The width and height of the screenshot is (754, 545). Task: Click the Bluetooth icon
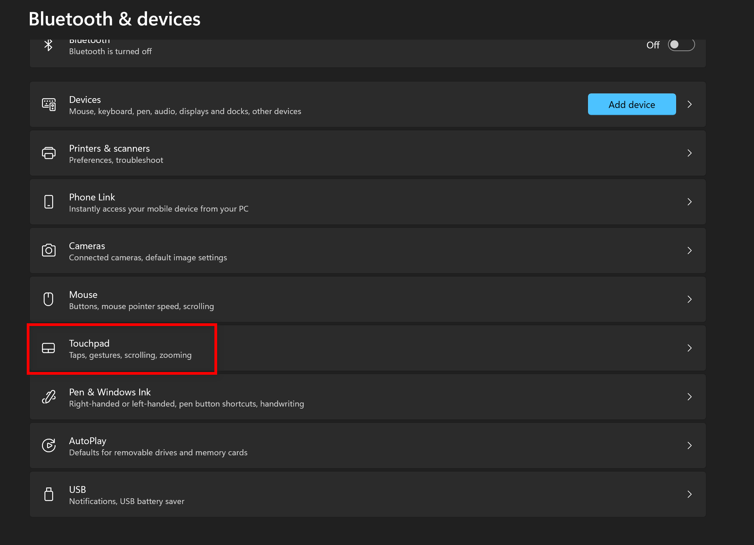[x=48, y=45]
